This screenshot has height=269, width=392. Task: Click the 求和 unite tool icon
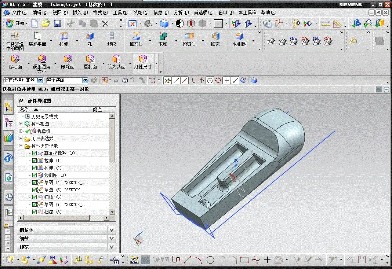[163, 36]
